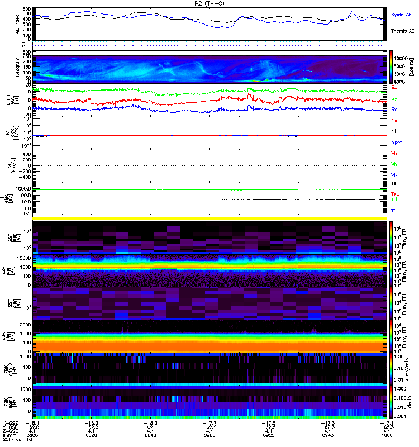Click the ESA electron Eflux color bar
The width and height of the screenshot is (419, 447).
(x=391, y=336)
